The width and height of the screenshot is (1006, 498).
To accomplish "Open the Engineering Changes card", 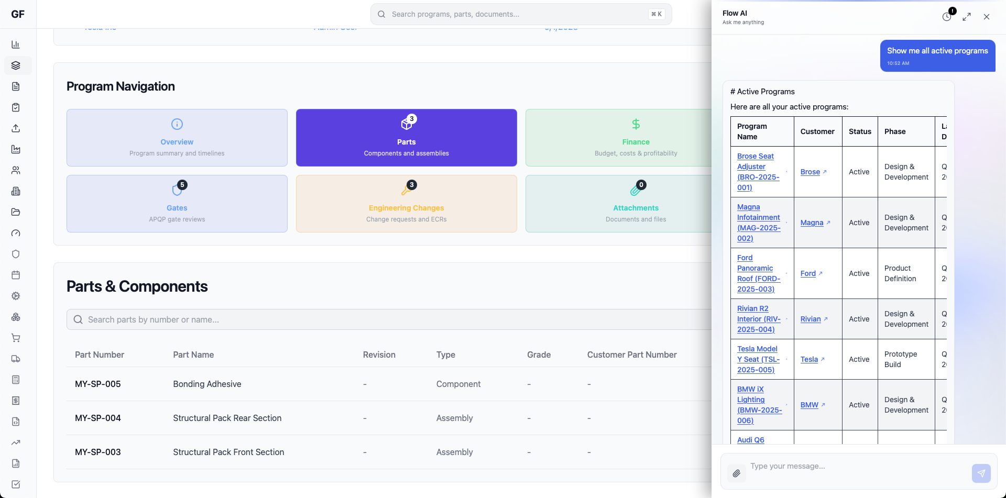I will (406, 203).
